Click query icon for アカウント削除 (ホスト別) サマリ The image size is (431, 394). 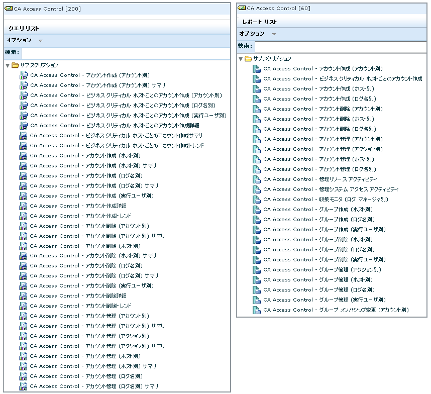click(x=24, y=256)
